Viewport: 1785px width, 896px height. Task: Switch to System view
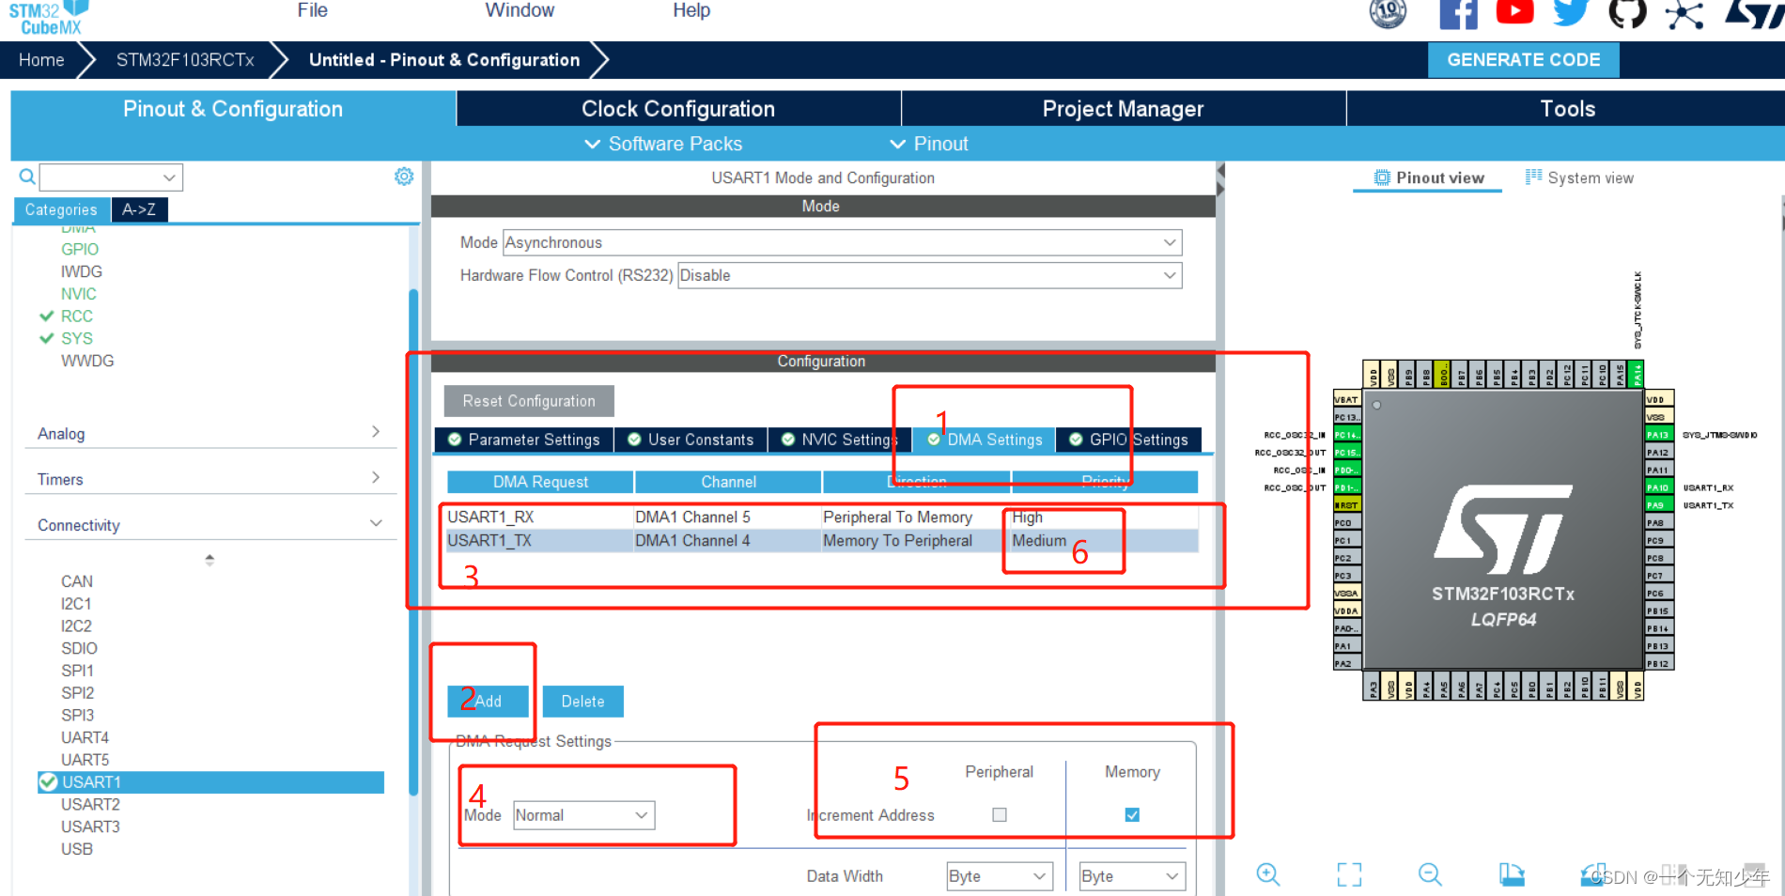click(1579, 178)
